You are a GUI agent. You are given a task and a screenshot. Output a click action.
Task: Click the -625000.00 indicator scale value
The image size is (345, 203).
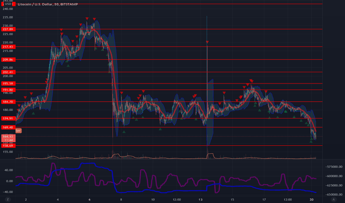click(x=334, y=185)
